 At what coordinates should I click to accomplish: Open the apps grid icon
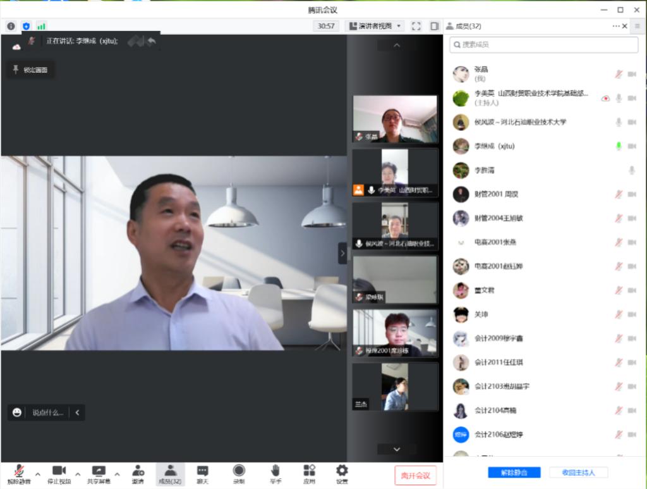309,471
